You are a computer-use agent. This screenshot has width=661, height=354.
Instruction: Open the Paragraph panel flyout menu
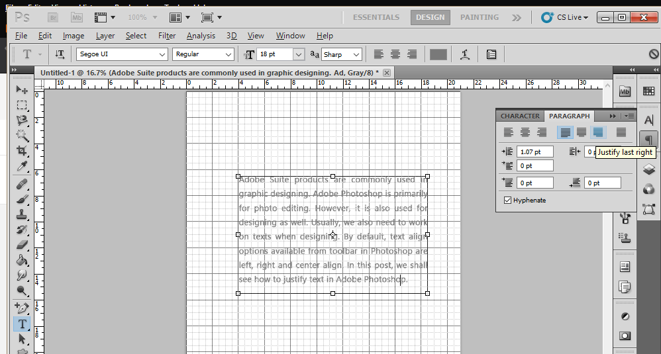pos(629,116)
